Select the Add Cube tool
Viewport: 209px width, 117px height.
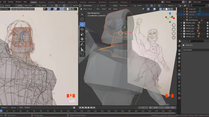[x=82, y=55]
